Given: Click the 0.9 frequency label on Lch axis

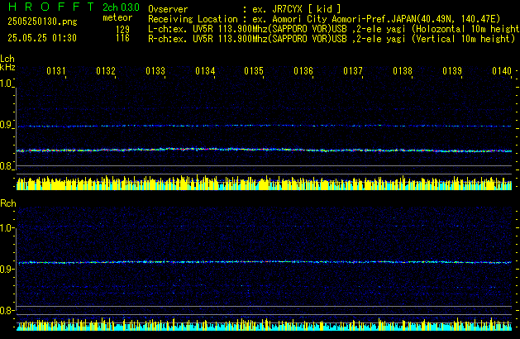Looking at the screenshot, I should [x=6, y=125].
